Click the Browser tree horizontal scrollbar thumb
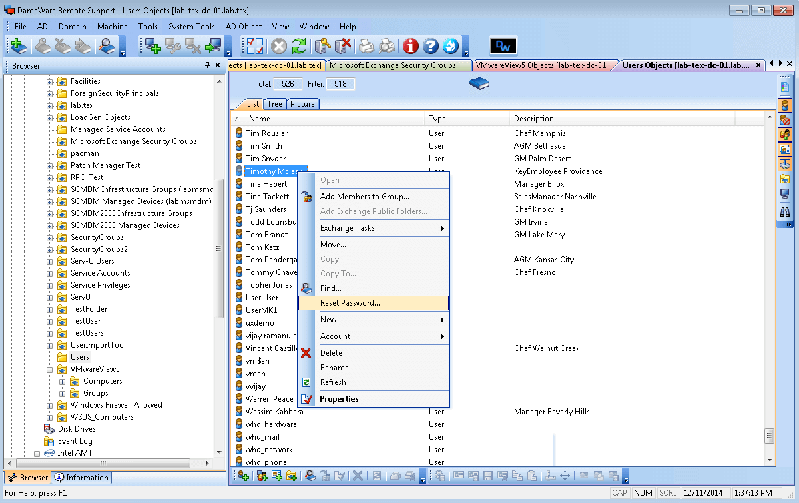 pyautogui.click(x=103, y=463)
